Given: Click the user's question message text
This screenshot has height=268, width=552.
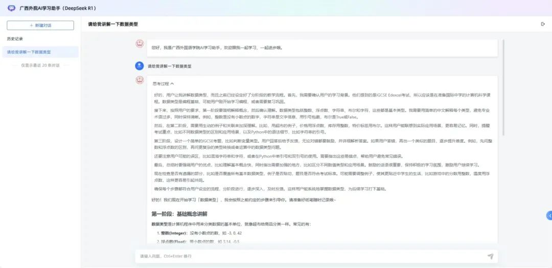Looking at the screenshot, I should coord(170,66).
